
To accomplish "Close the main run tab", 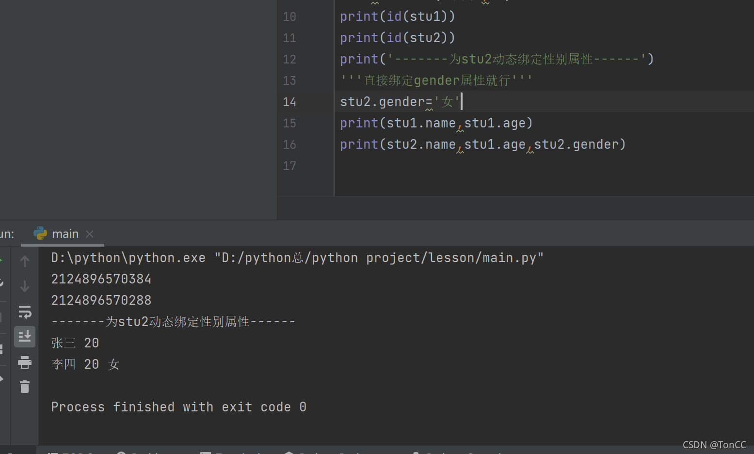I will coord(90,234).
